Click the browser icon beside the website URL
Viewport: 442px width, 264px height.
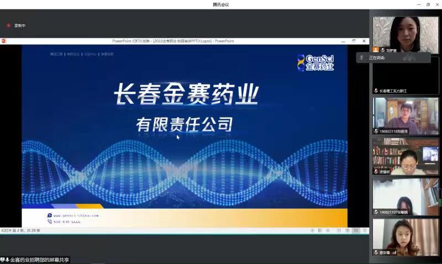(x=50, y=215)
